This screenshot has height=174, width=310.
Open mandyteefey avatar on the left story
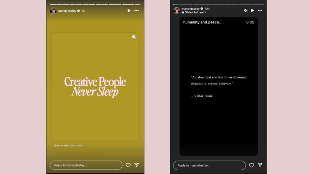(53, 11)
